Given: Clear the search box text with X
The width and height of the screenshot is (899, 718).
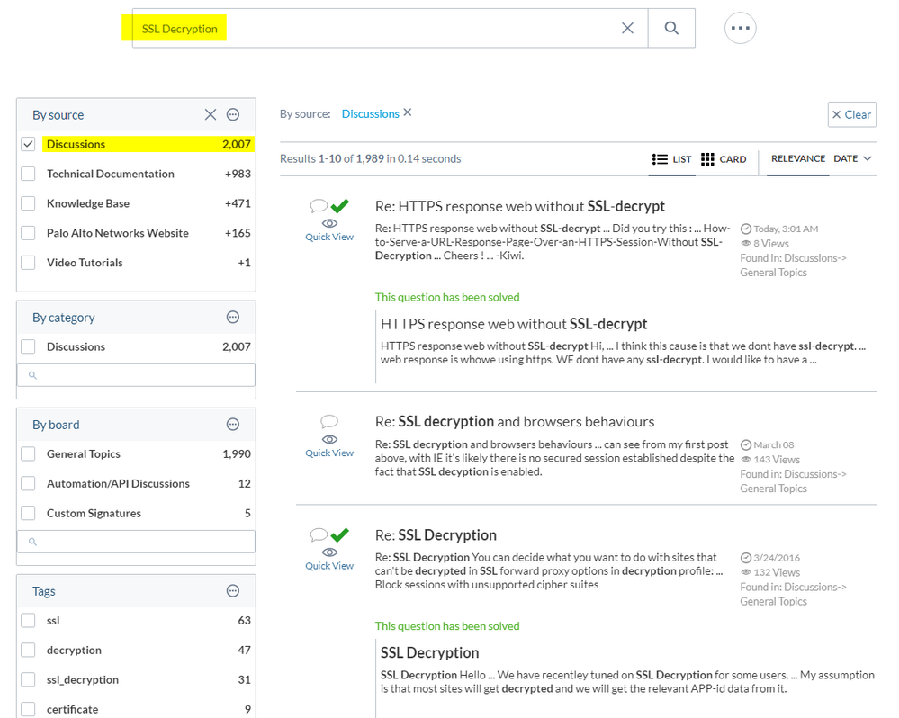Looking at the screenshot, I should [627, 29].
